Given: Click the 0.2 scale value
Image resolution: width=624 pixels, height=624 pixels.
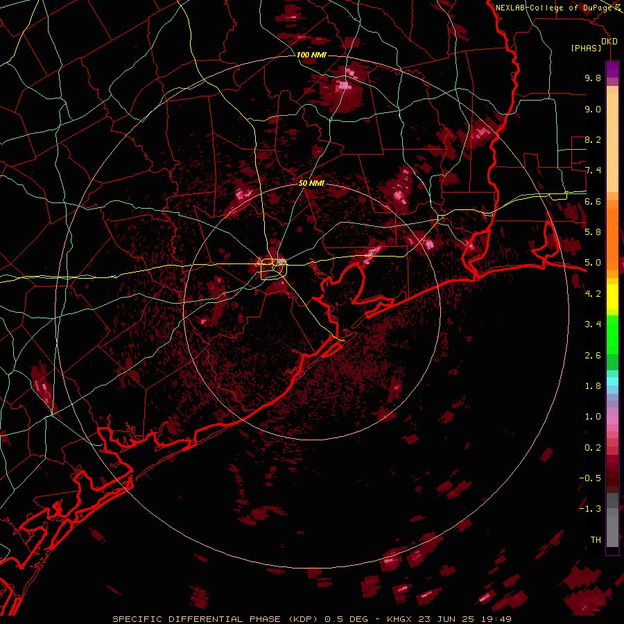Looking at the screenshot, I should pyautogui.click(x=593, y=448).
